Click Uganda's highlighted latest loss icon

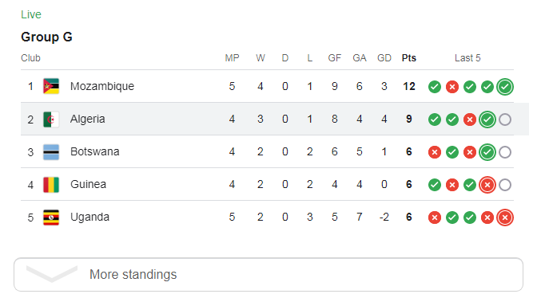point(505,218)
